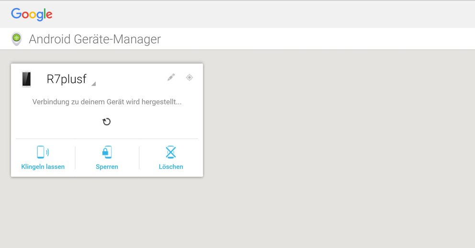Click the Google logo
The height and width of the screenshot is (248, 475).
32,14
